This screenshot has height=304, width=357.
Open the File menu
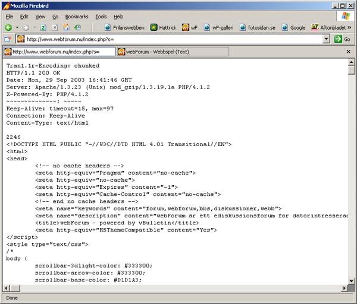(x=10, y=17)
